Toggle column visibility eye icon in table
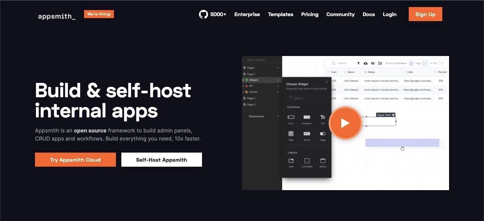Image resolution: width=484 pixels, height=221 pixels. pyautogui.click(x=373, y=63)
